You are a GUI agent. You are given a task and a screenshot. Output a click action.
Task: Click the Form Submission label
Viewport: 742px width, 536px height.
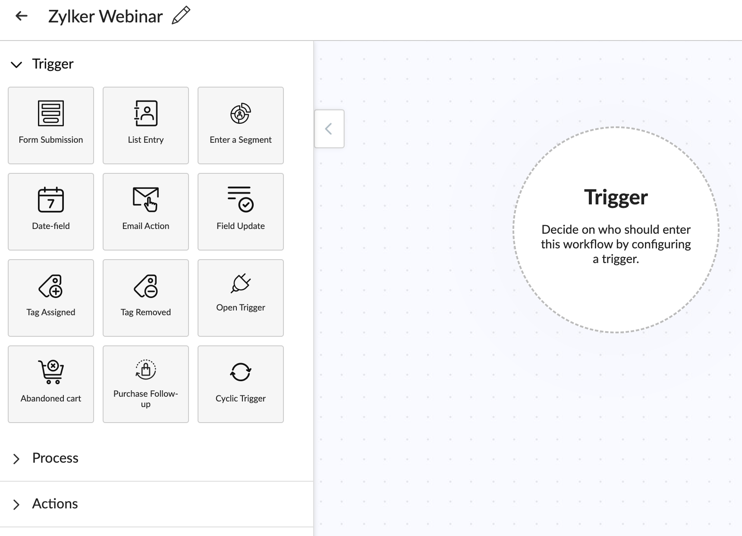click(51, 140)
